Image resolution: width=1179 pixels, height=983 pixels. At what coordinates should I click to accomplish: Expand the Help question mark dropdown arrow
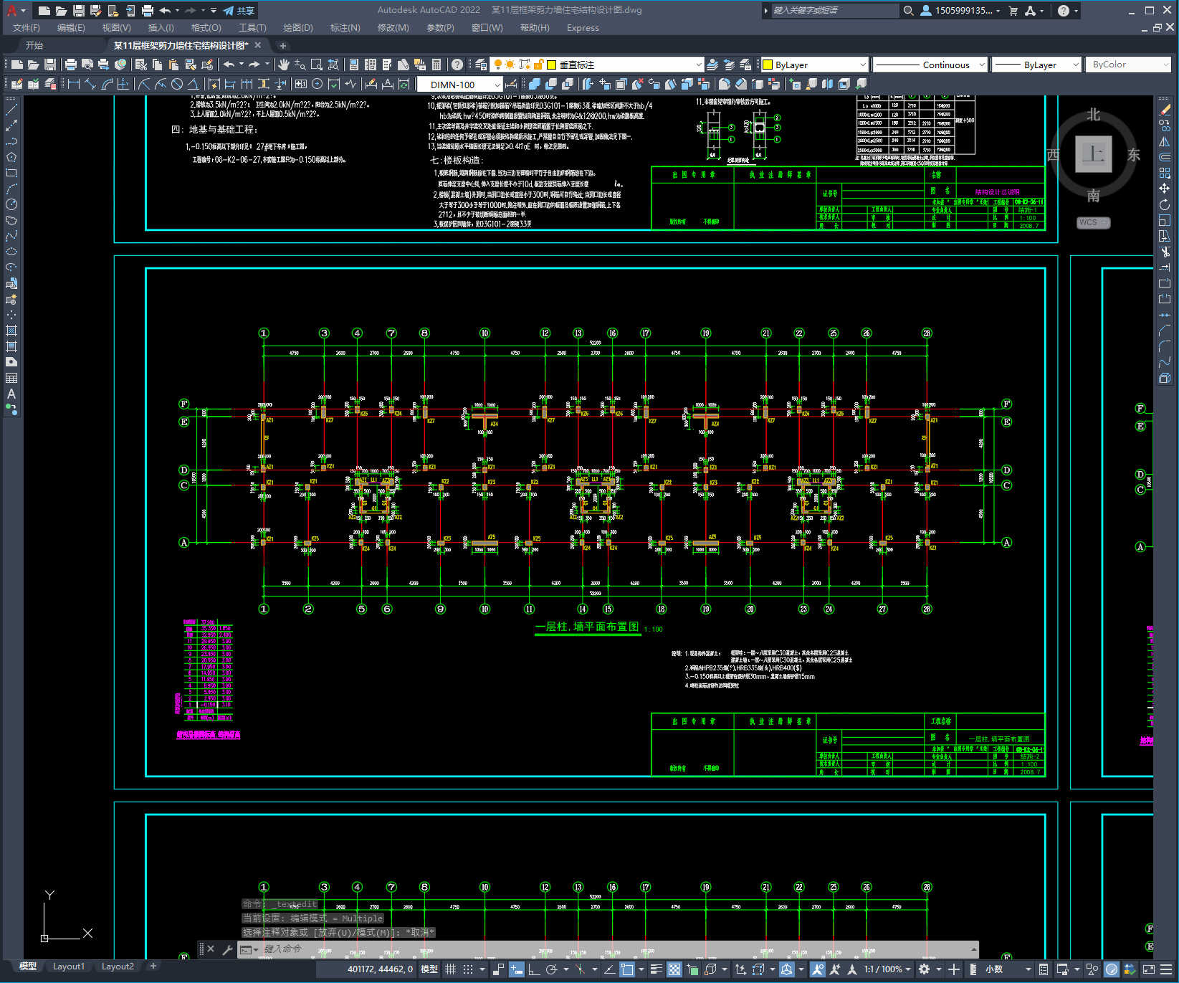coord(1077,11)
